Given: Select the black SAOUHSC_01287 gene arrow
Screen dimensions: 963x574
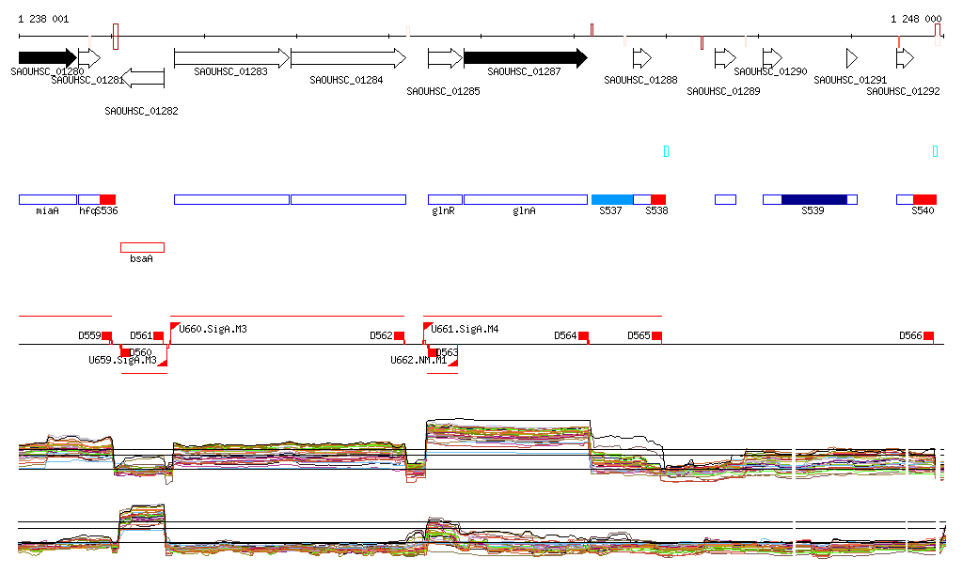Looking at the screenshot, I should pyautogui.click(x=526, y=58).
